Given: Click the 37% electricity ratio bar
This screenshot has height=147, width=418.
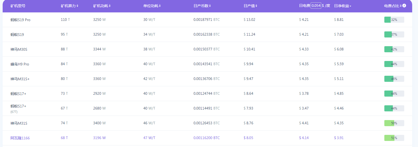Looking at the screenshot, I should (x=394, y=34).
